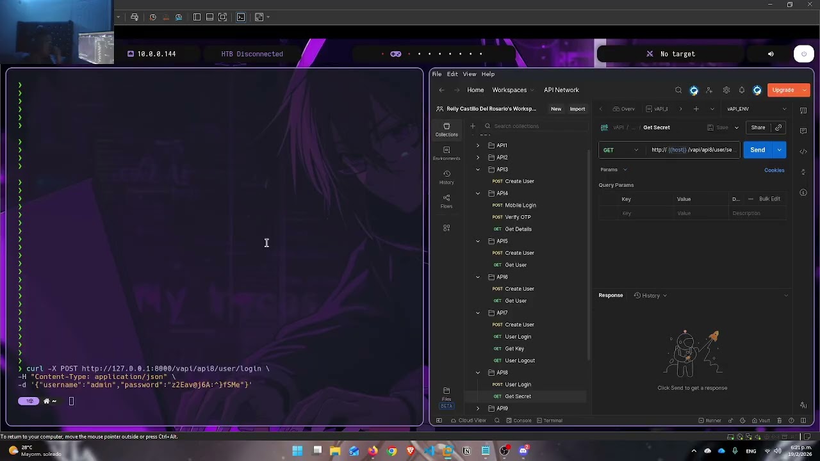The width and height of the screenshot is (820, 461).
Task: Add a new collection with plus icon
Action: 473,126
